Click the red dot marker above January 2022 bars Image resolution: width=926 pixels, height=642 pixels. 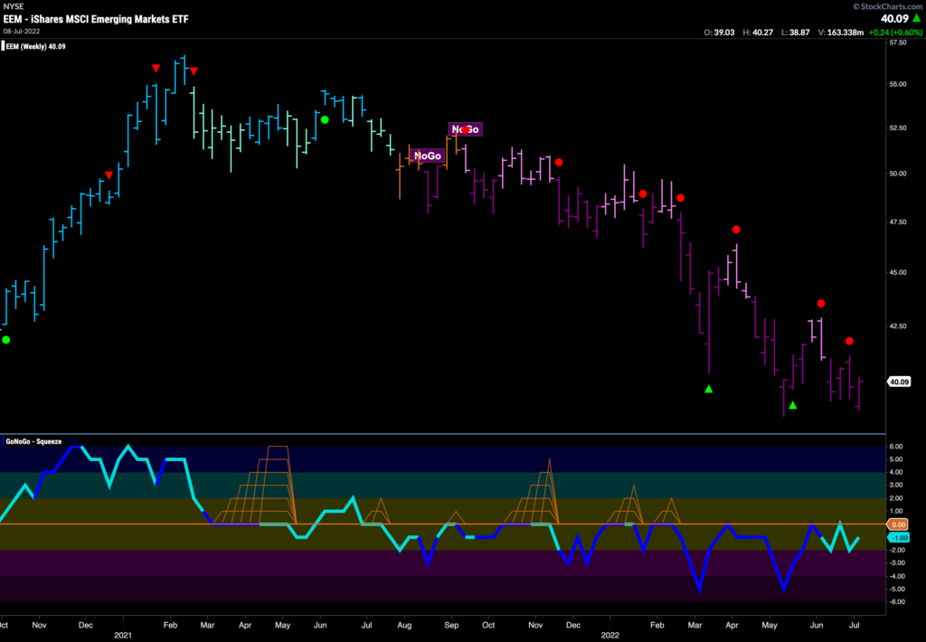[x=643, y=194]
